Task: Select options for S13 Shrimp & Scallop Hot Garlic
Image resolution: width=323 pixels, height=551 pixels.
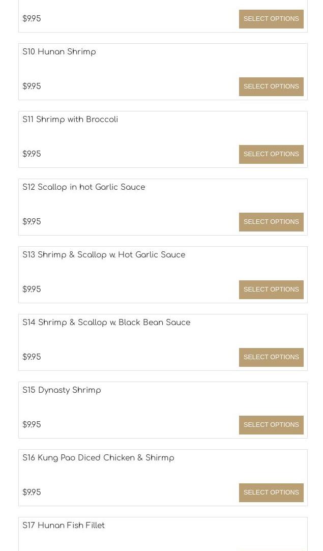Action: tap(271, 289)
